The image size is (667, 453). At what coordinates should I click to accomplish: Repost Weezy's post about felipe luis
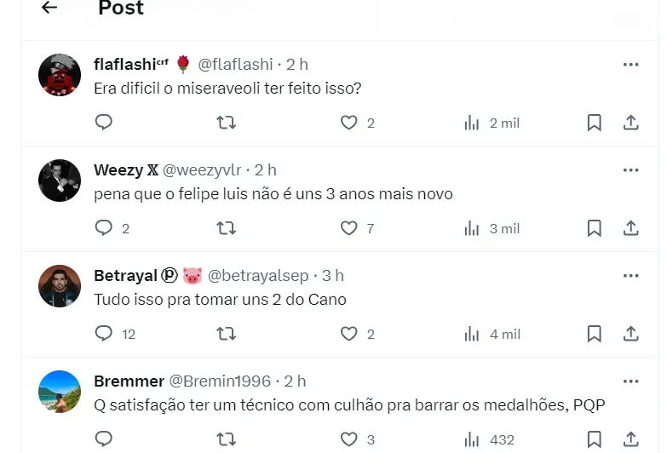click(x=227, y=228)
